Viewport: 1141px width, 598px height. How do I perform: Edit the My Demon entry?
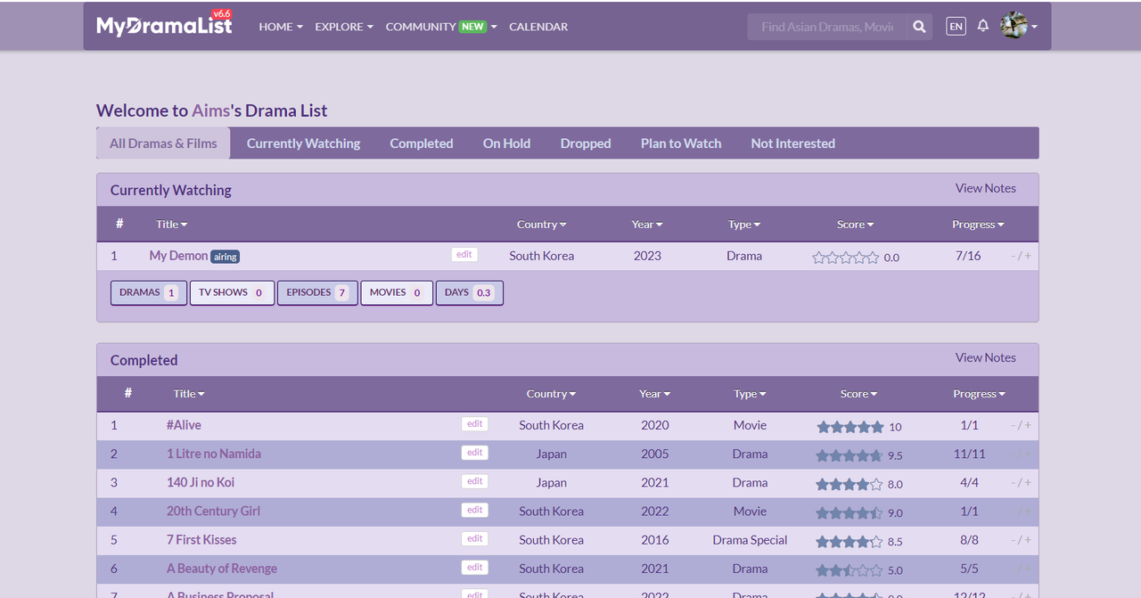(x=464, y=255)
